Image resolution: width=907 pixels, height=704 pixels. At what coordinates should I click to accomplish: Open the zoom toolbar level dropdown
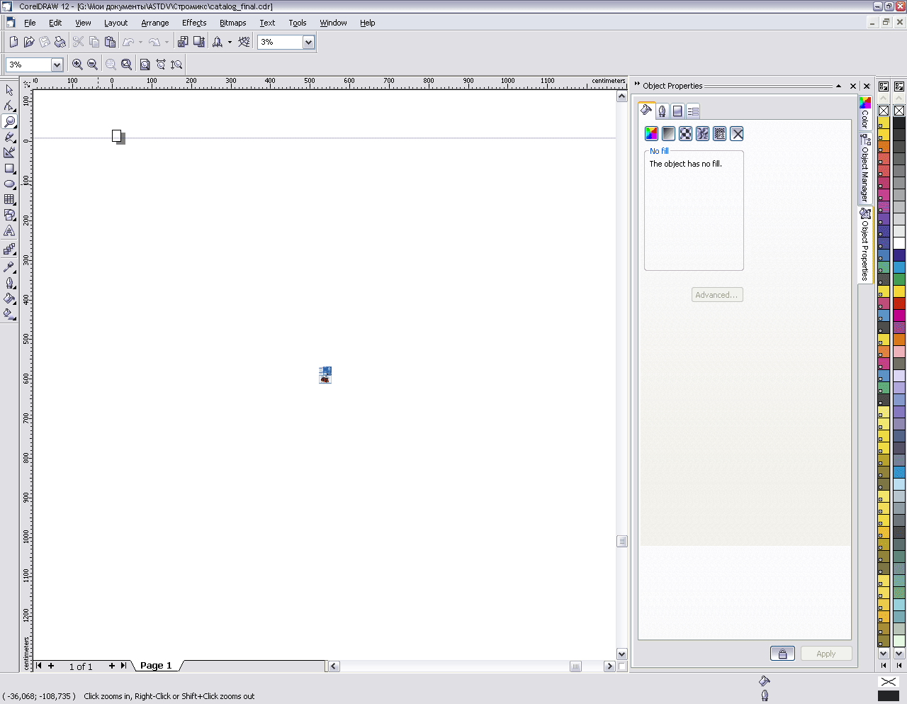point(57,65)
